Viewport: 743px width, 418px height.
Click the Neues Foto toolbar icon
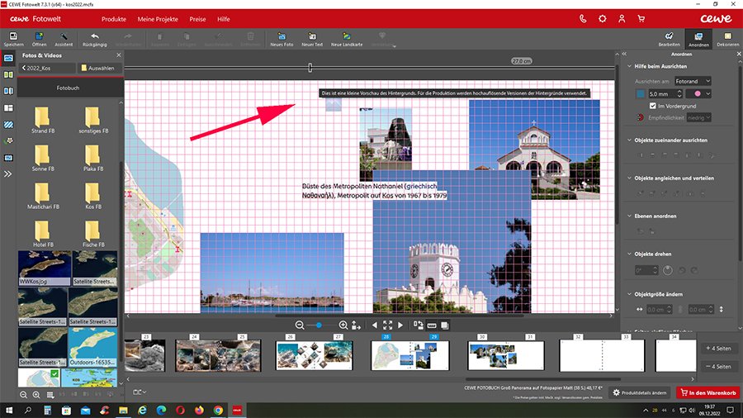(282, 37)
